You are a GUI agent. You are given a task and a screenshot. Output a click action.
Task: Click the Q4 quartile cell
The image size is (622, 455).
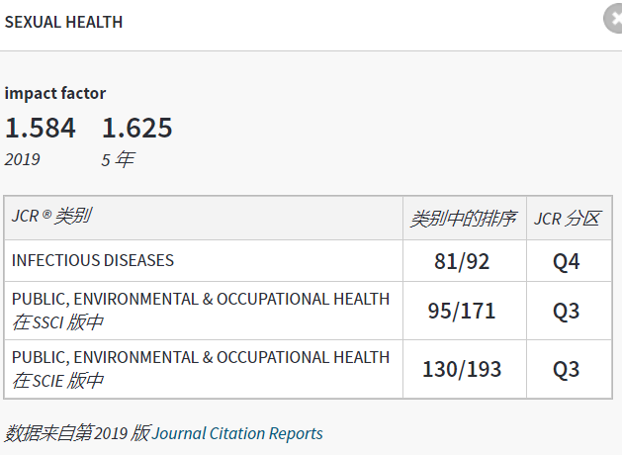point(567,261)
